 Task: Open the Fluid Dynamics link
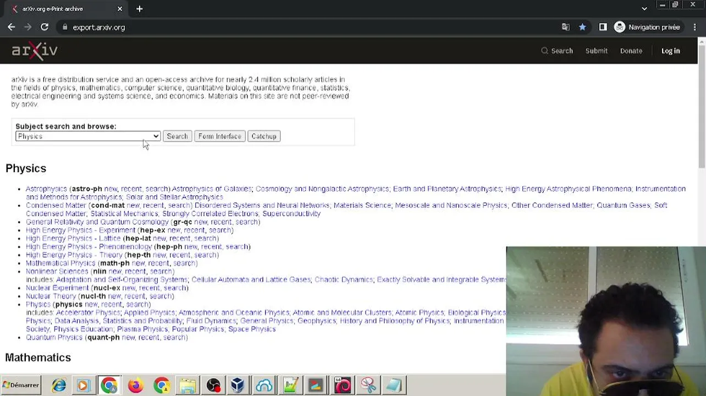tap(211, 321)
